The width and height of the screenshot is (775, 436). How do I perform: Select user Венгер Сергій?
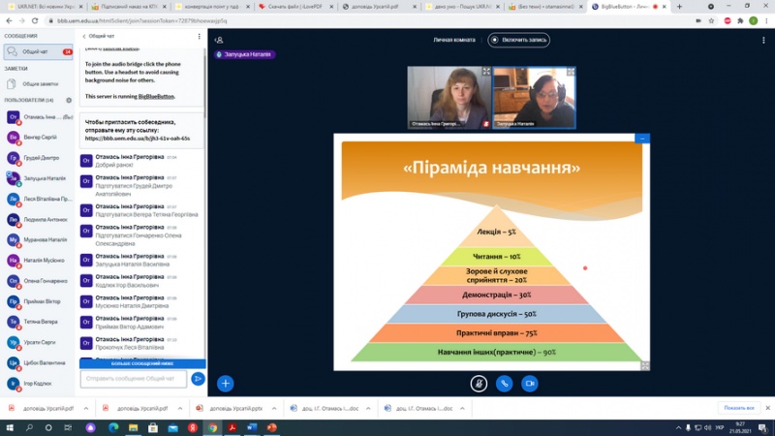pos(38,138)
